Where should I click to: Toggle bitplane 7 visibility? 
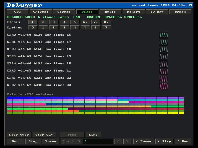coord(96,22)
